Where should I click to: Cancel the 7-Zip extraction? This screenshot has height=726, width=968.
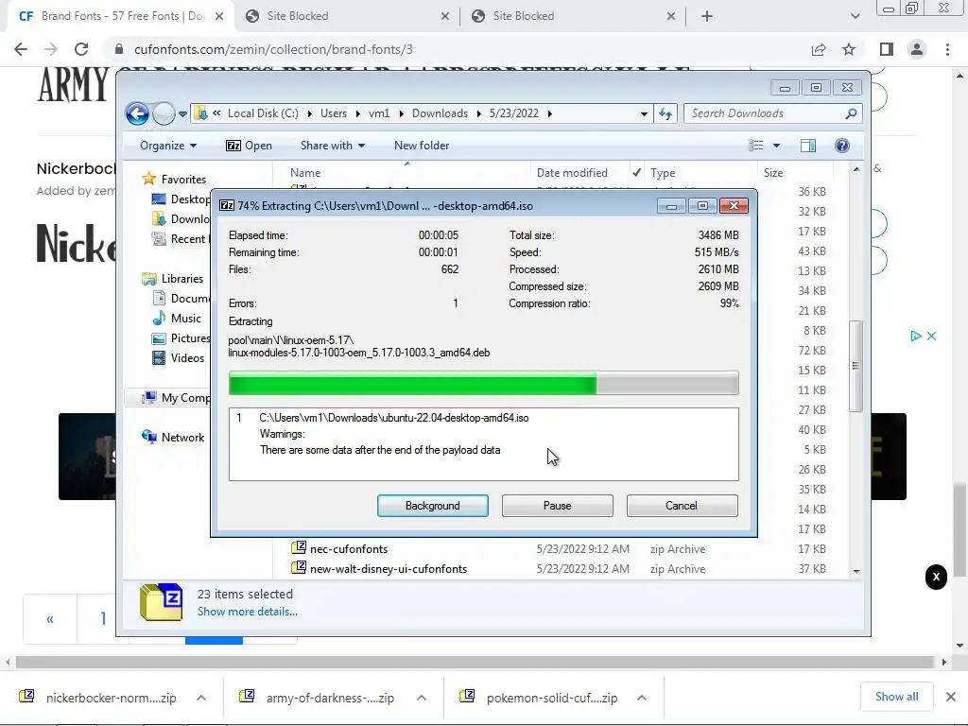tap(682, 506)
